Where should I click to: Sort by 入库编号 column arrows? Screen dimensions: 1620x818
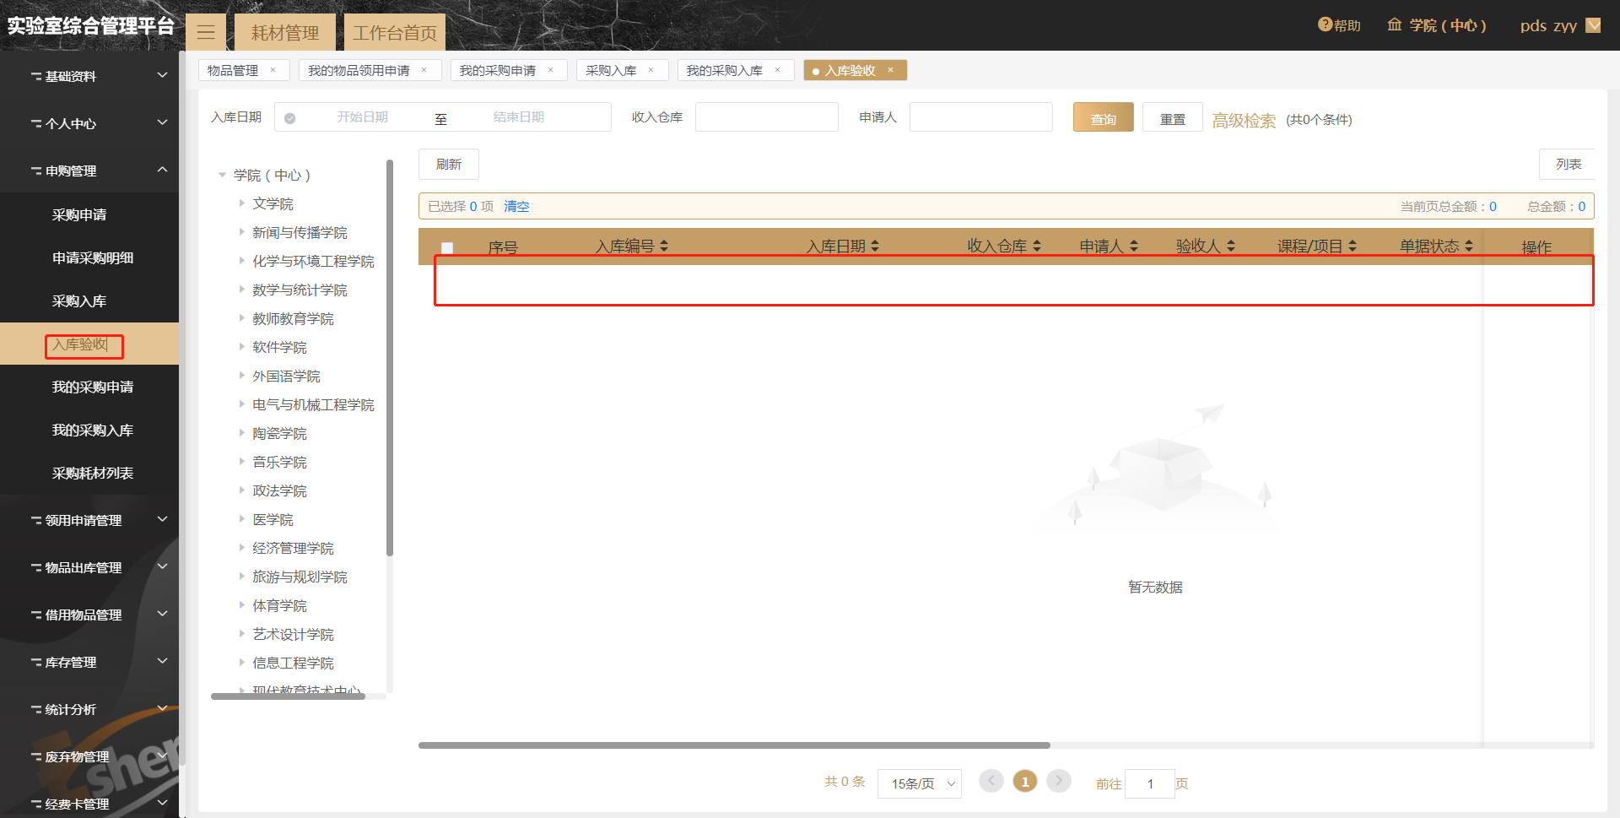point(664,246)
